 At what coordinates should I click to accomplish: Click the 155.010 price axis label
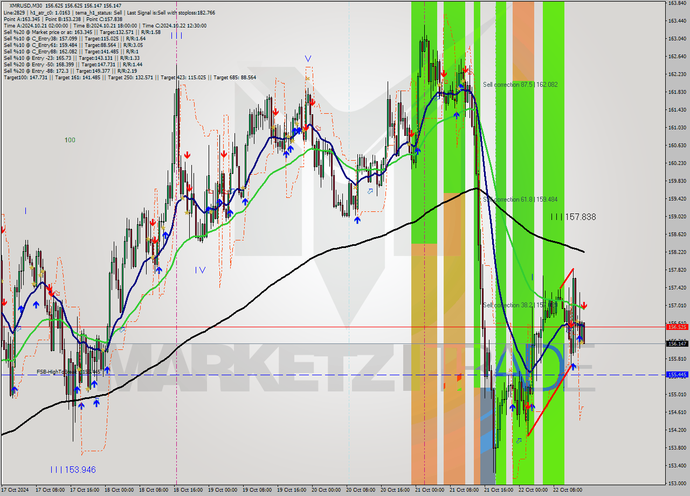(677, 395)
